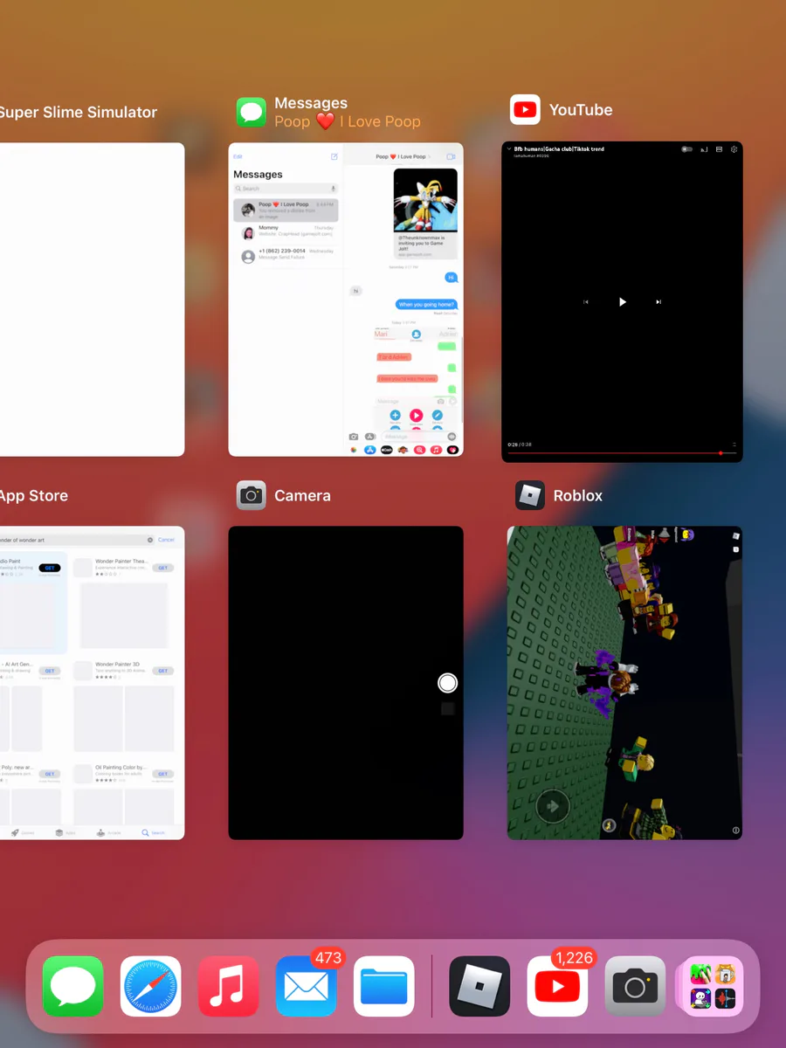Tap the Messages conversation search field
This screenshot has height=1048, width=786.
click(x=286, y=189)
